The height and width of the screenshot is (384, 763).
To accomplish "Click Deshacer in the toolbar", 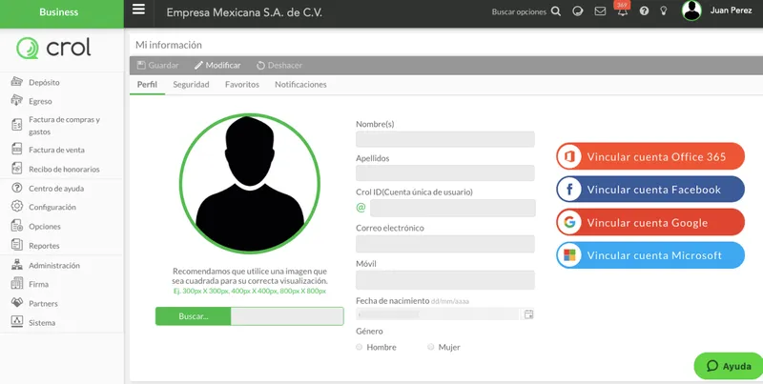I will [x=279, y=65].
